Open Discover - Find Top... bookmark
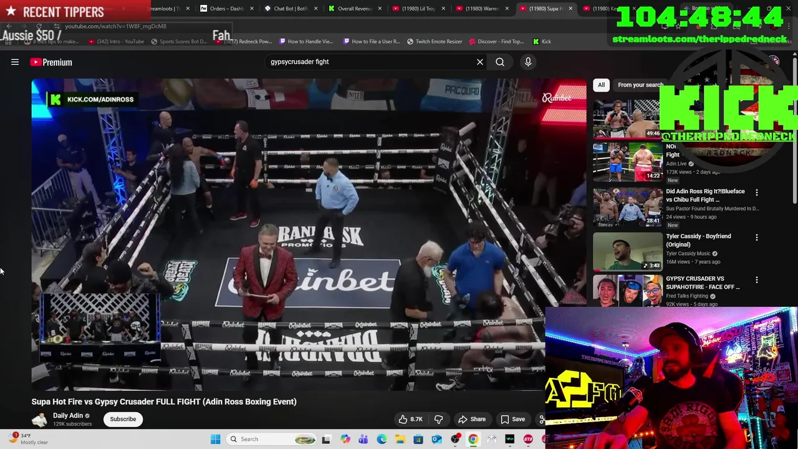The image size is (798, 449). pos(496,41)
